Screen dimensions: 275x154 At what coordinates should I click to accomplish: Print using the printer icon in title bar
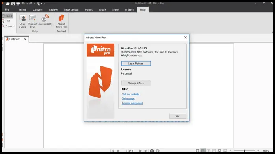pyautogui.click(x=18, y=3)
